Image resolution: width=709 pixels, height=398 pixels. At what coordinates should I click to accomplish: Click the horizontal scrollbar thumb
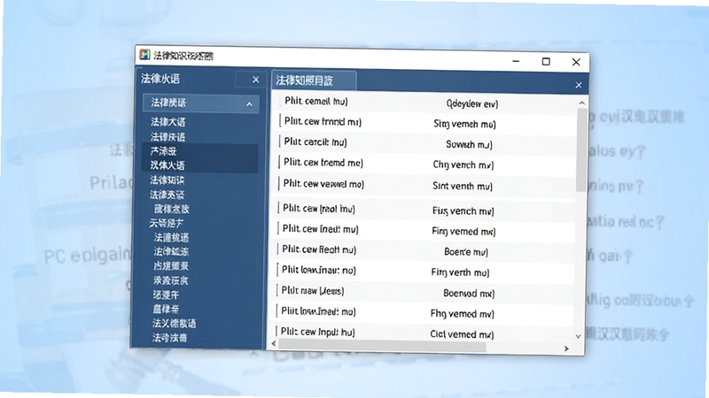pyautogui.click(x=383, y=346)
